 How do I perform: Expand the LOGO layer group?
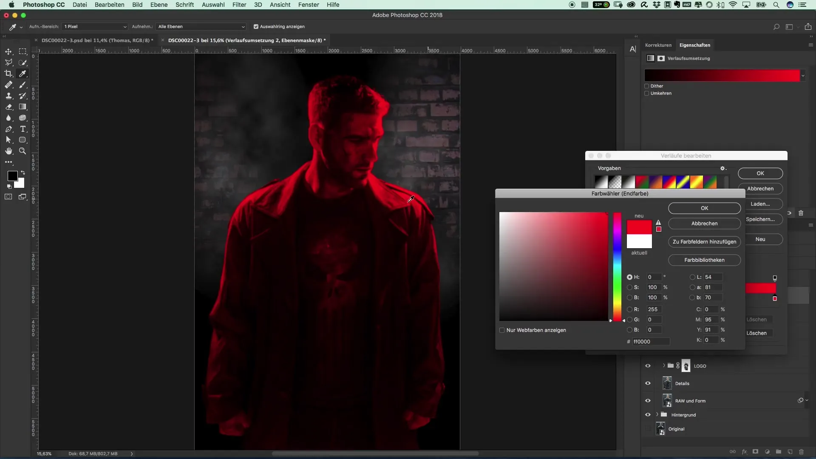tap(663, 365)
